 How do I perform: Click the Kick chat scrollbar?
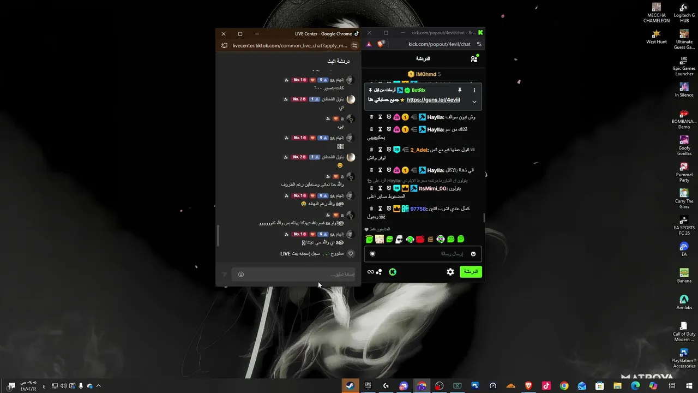point(484,217)
